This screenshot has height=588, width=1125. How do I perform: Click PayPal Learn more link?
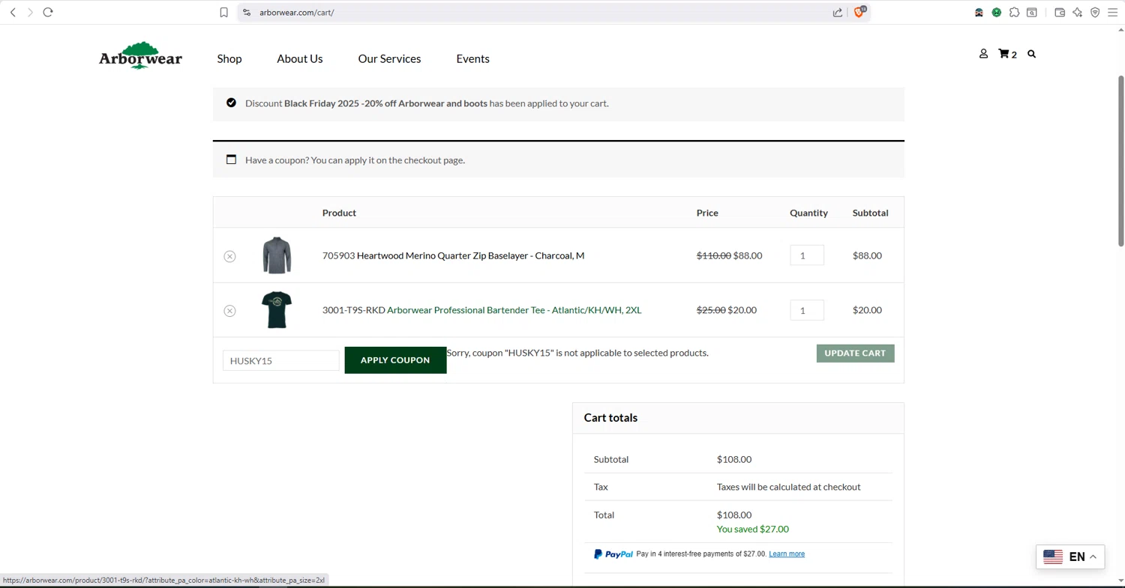pos(787,554)
